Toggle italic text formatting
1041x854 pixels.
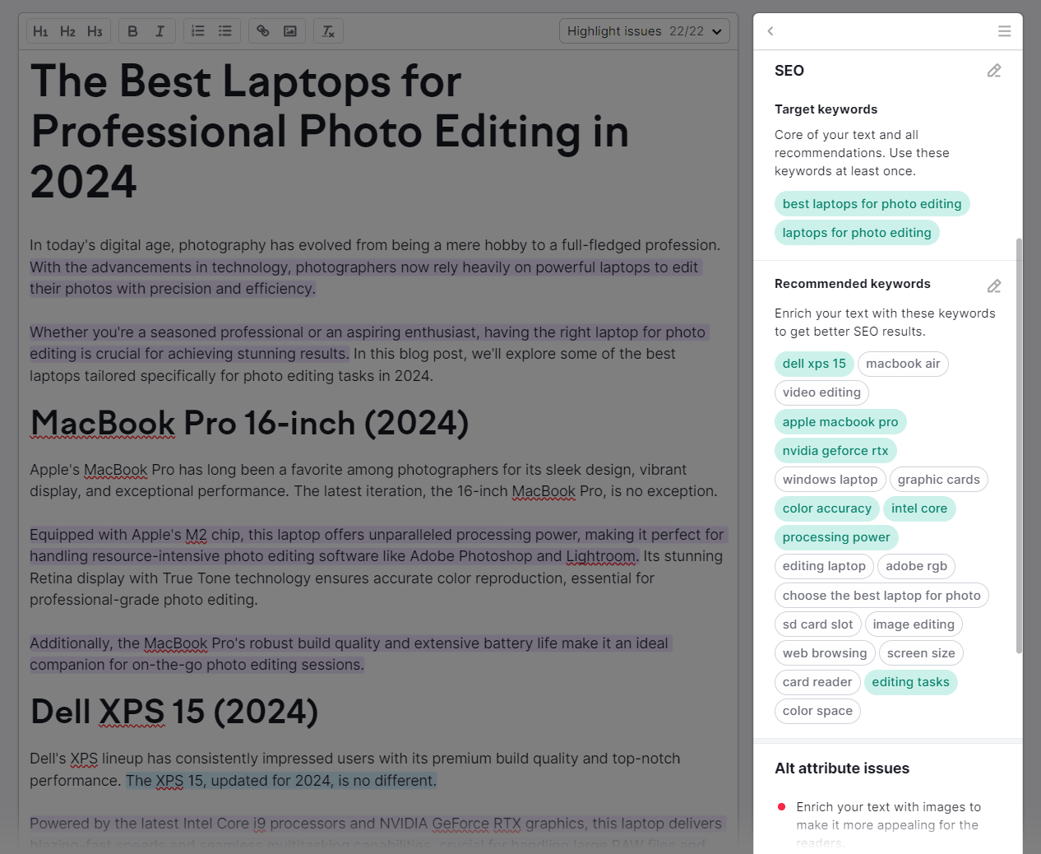[x=160, y=30]
